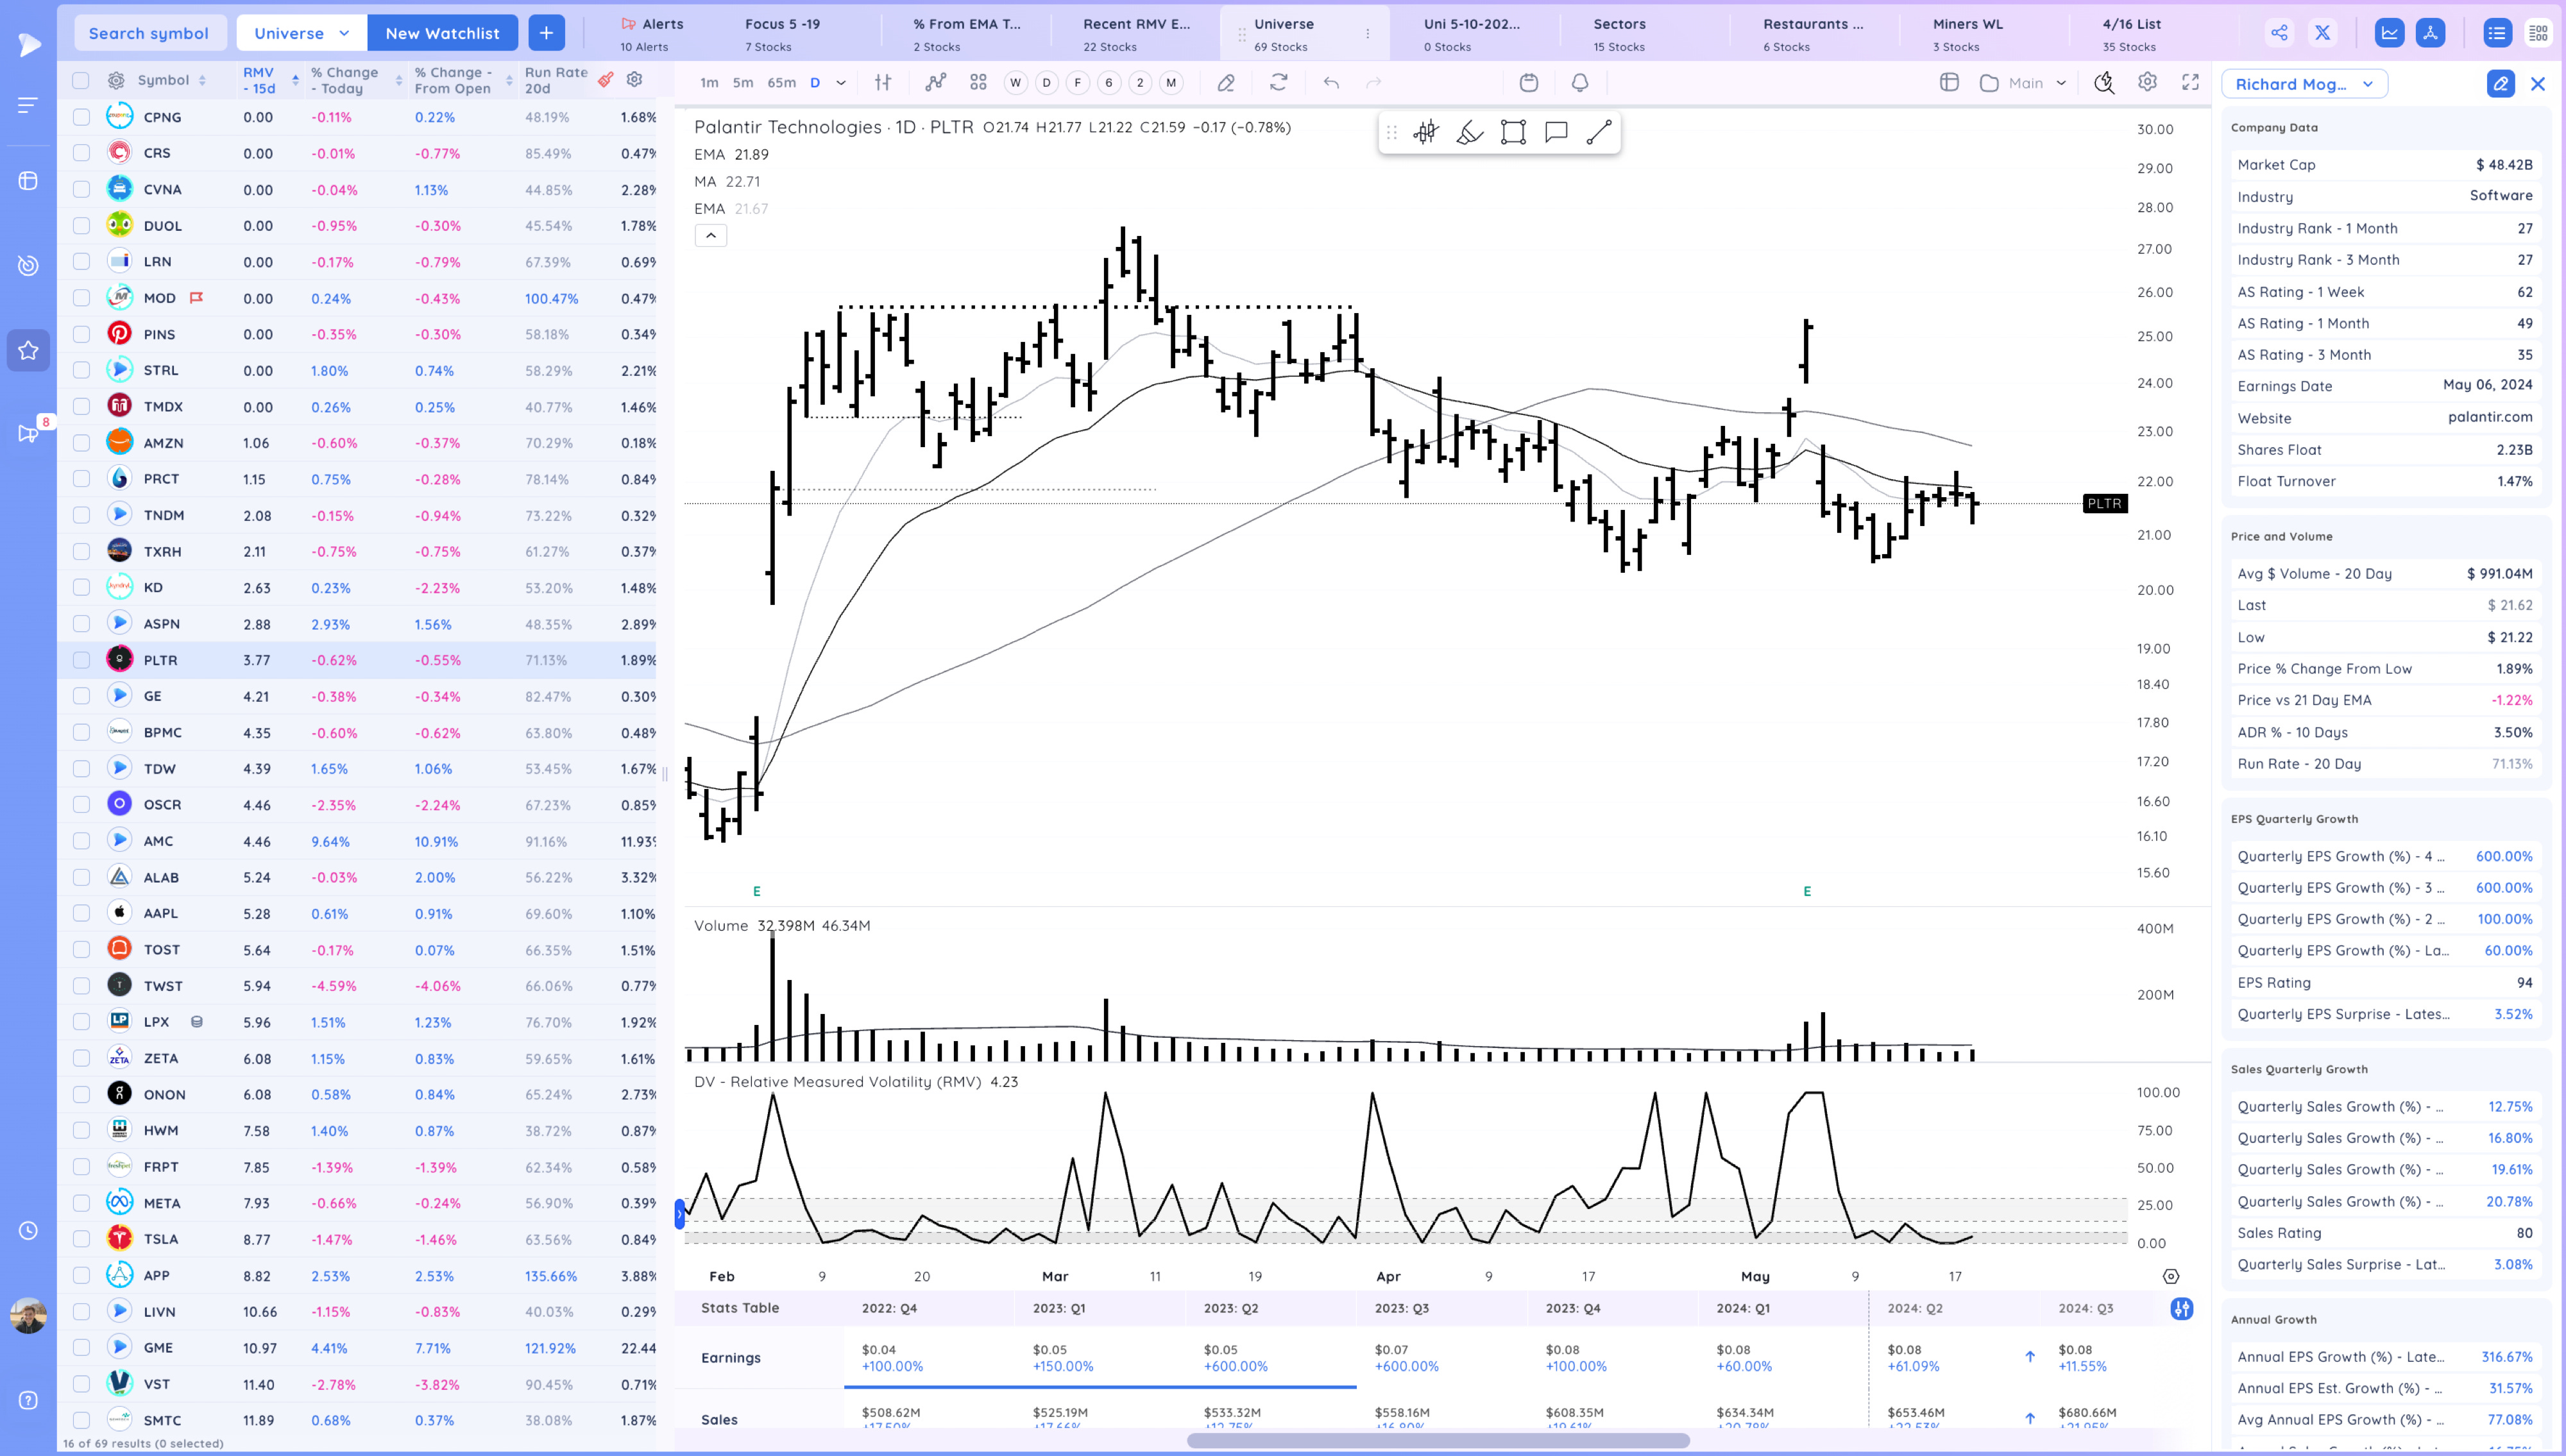Open the quick search lightning icon
This screenshot has height=1456, width=2566.
pyautogui.click(x=2104, y=83)
